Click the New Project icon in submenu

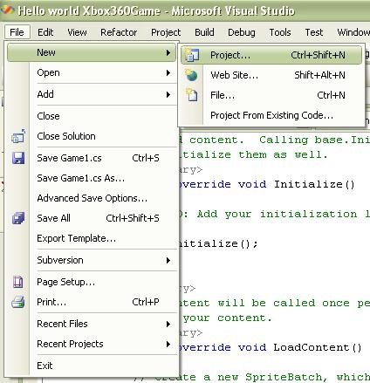click(192, 55)
